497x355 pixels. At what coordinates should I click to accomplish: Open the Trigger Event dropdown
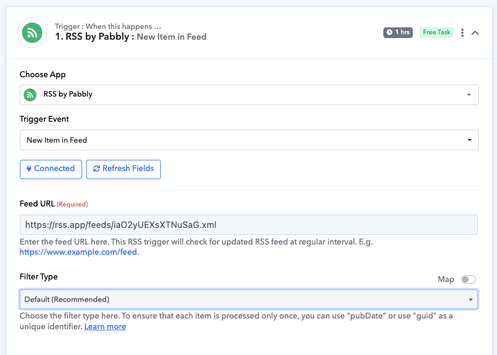pyautogui.click(x=249, y=140)
